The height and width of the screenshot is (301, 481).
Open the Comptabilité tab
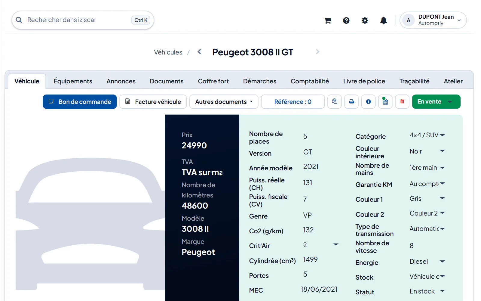310,81
